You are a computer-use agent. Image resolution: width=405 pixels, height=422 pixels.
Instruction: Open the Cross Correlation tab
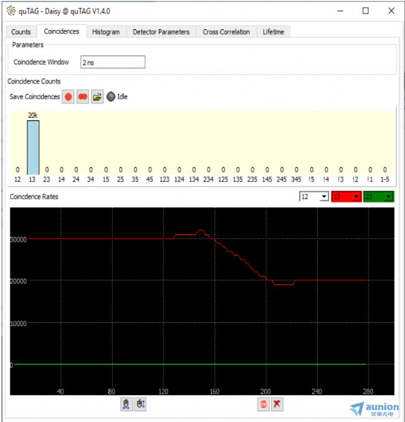(x=226, y=32)
